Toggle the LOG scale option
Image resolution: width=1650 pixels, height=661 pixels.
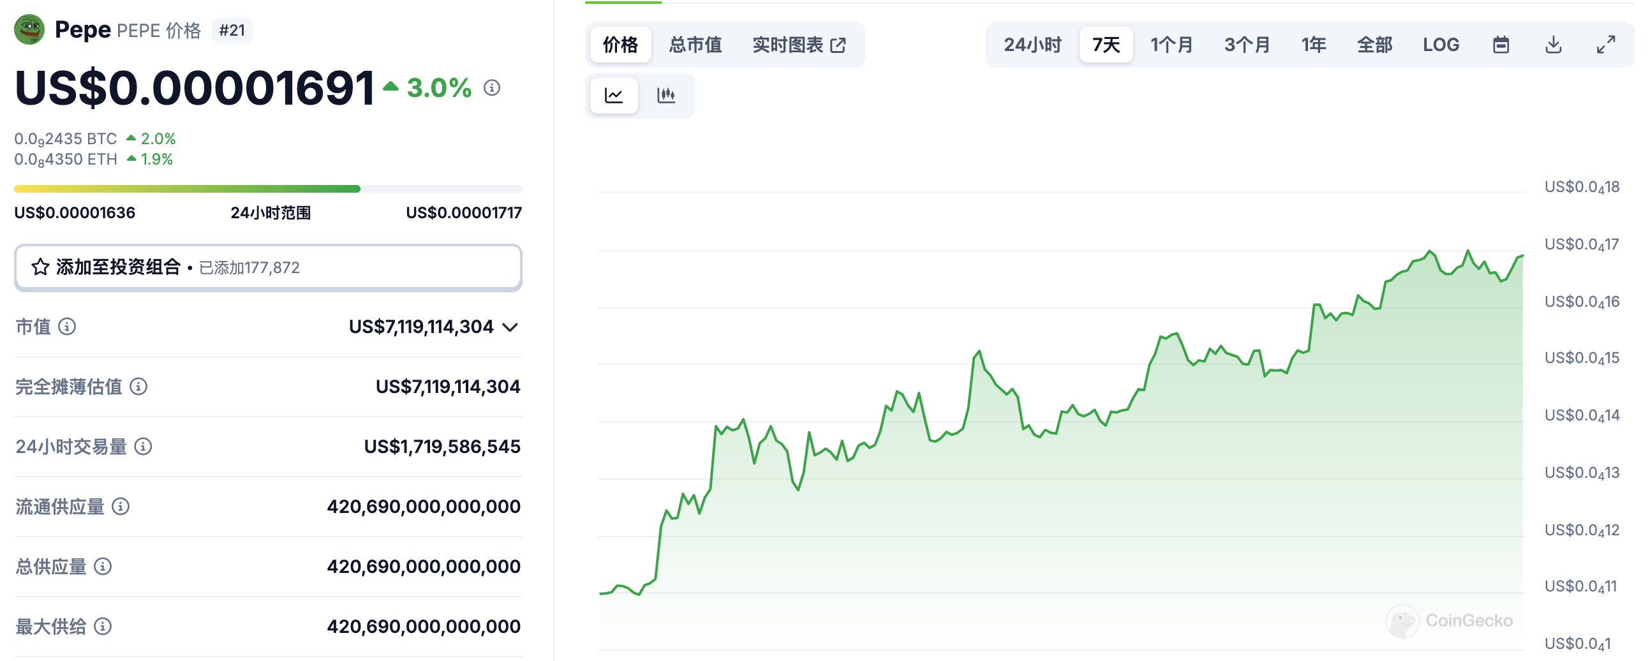1441,45
